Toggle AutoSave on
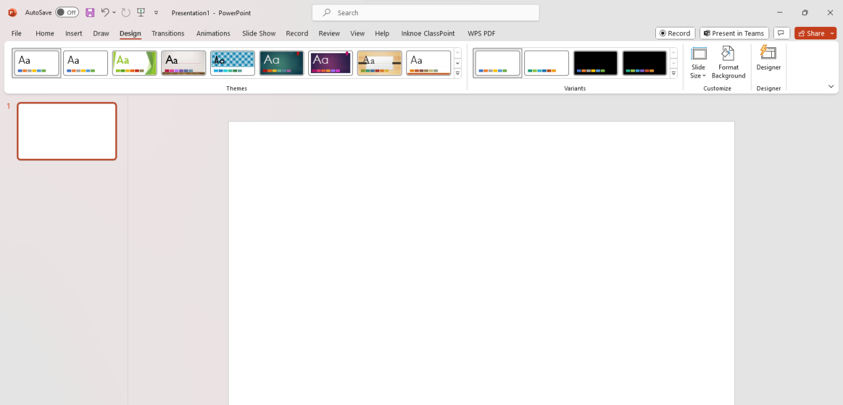Image resolution: width=843 pixels, height=405 pixels. [x=68, y=12]
